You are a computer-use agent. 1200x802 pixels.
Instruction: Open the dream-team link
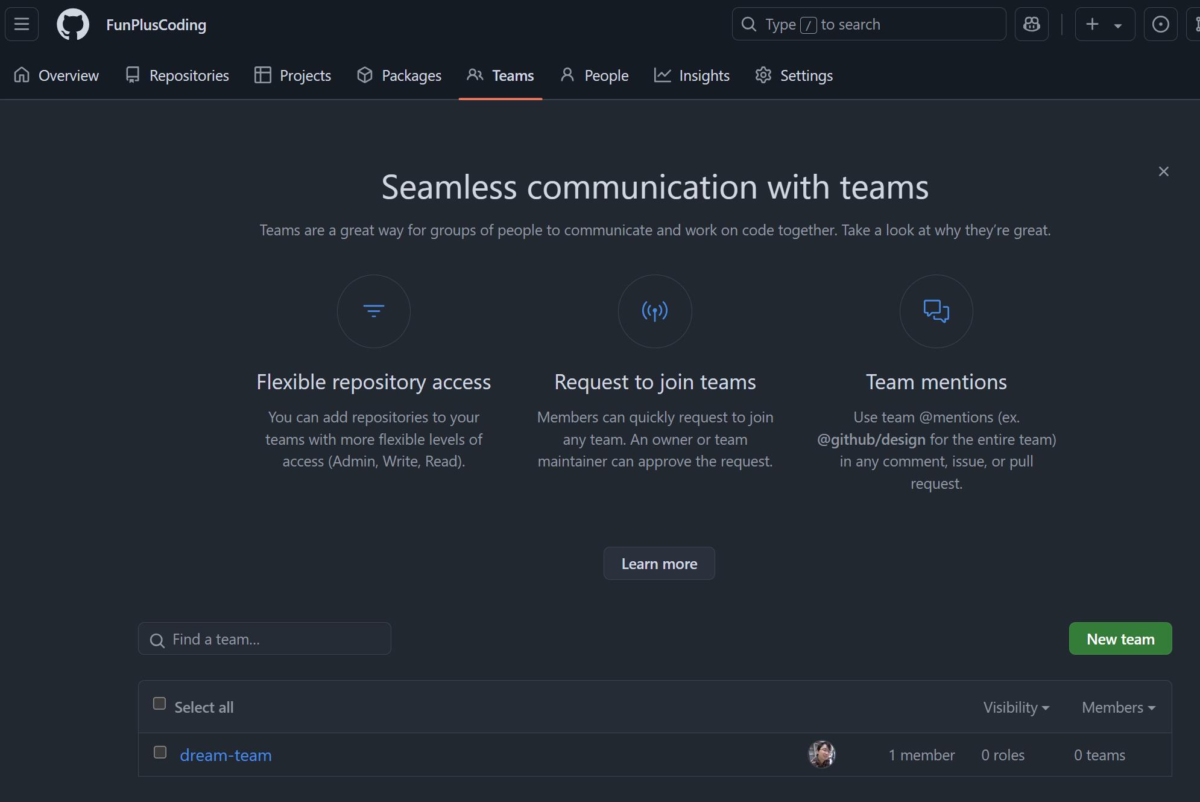(226, 755)
